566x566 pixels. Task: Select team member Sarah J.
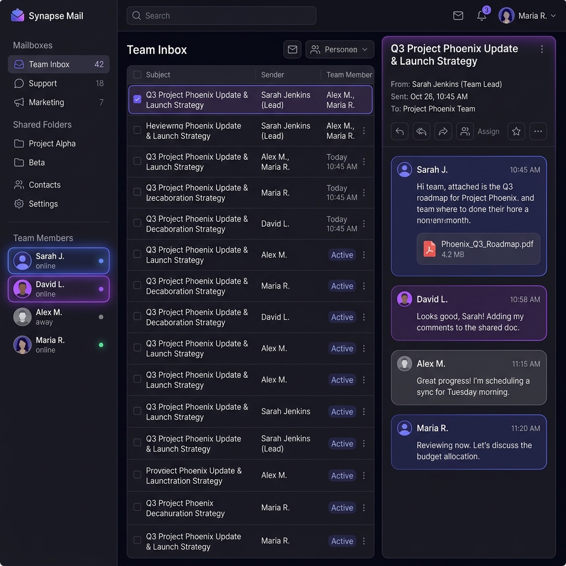pyautogui.click(x=59, y=261)
